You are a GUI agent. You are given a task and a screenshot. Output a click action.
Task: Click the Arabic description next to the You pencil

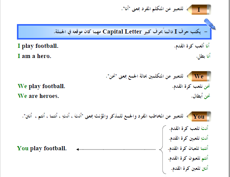coord(103,116)
